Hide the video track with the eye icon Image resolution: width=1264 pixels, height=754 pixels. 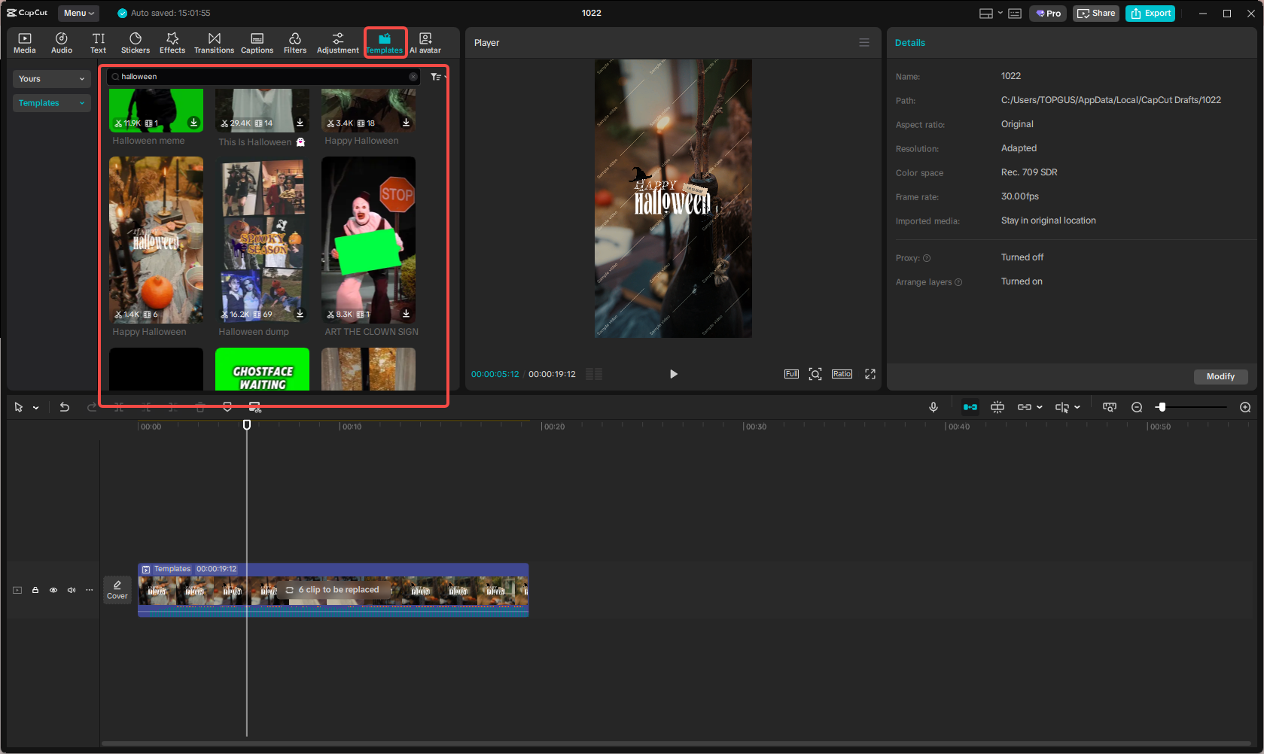53,590
